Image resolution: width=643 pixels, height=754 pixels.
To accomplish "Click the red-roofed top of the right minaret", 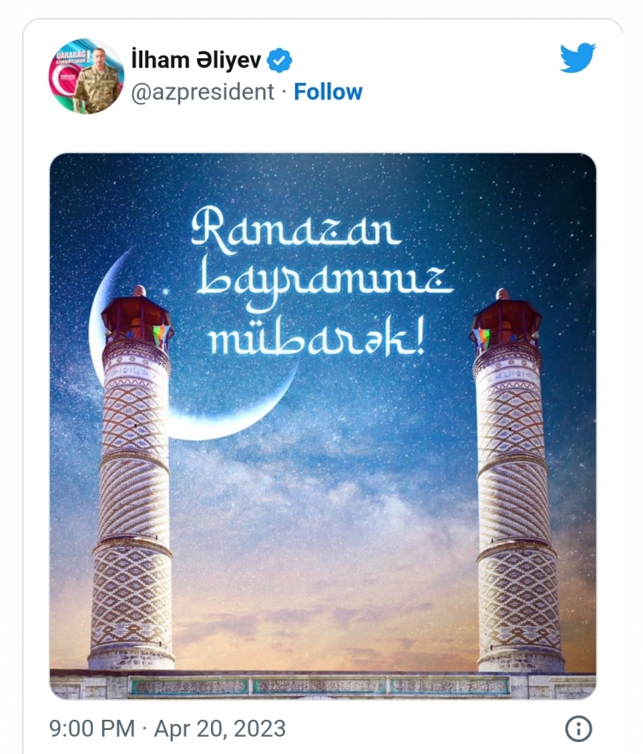I will click(506, 316).
